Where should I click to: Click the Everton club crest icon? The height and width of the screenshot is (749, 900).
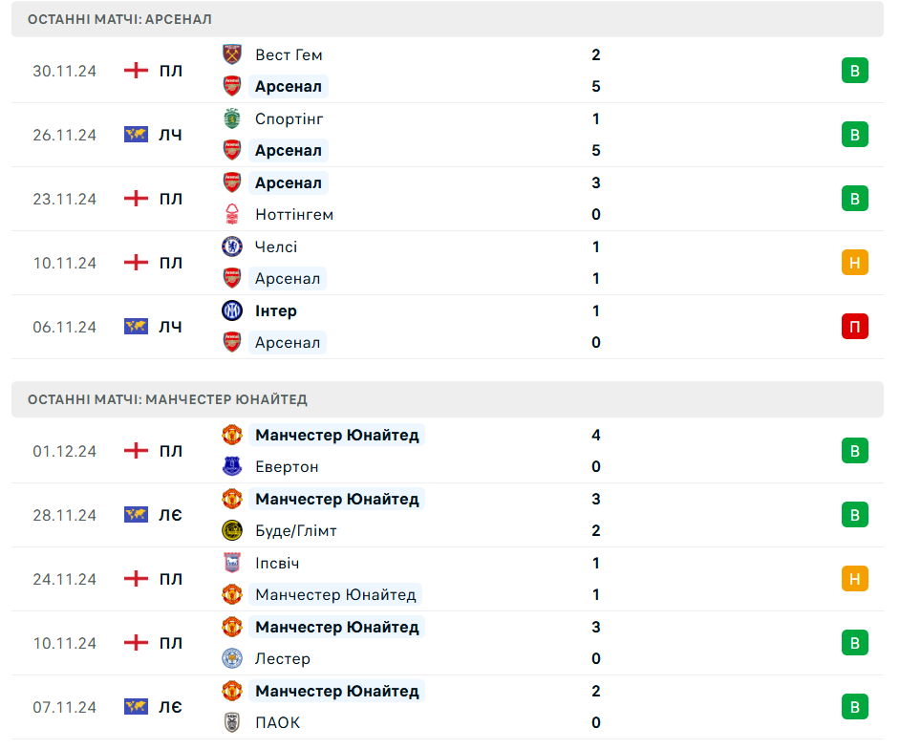pyautogui.click(x=232, y=466)
